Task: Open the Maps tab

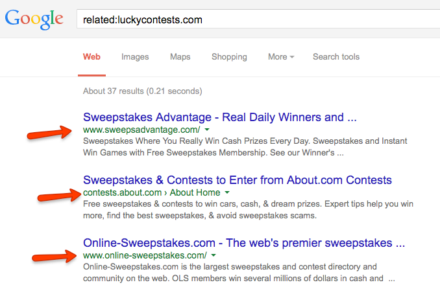Action: (x=180, y=56)
